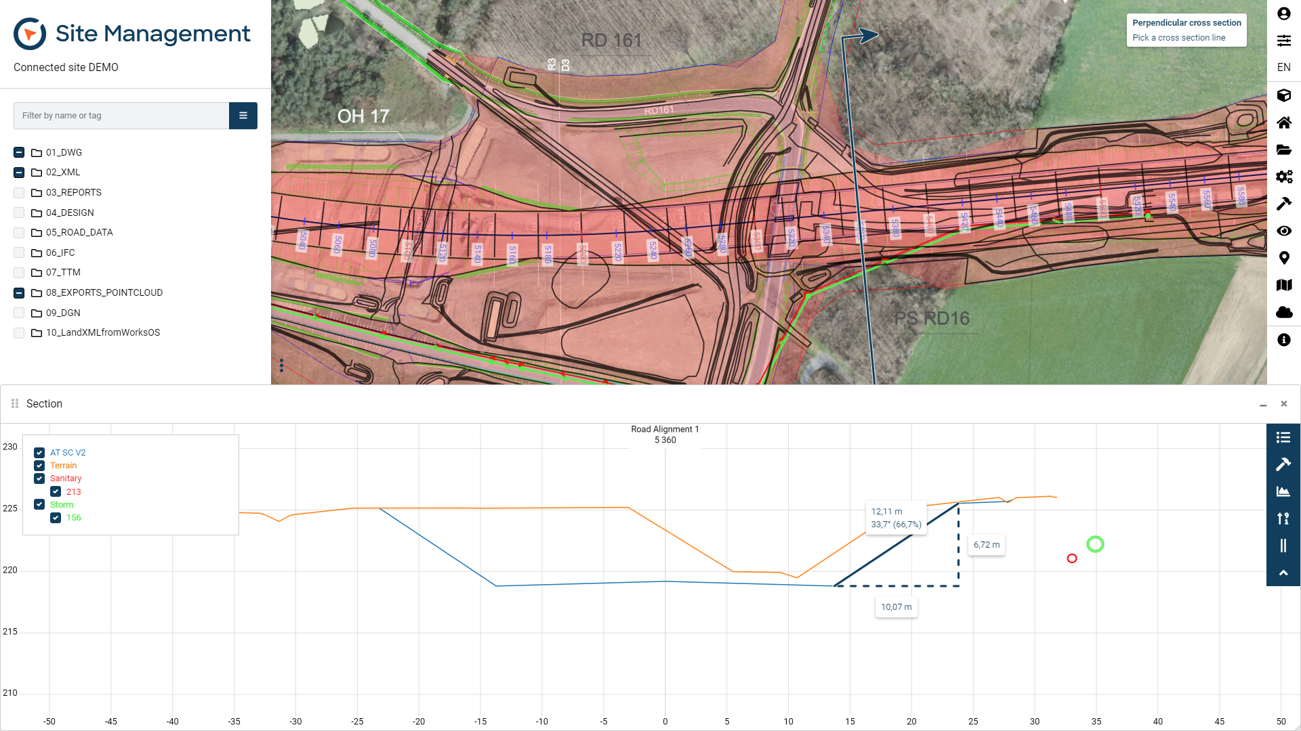Open section area chart icon
The image size is (1301, 731).
1283,491
